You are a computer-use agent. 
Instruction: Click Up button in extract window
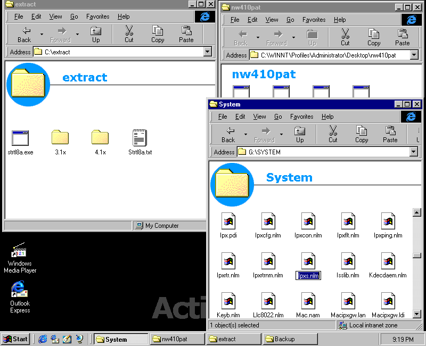pos(96,34)
